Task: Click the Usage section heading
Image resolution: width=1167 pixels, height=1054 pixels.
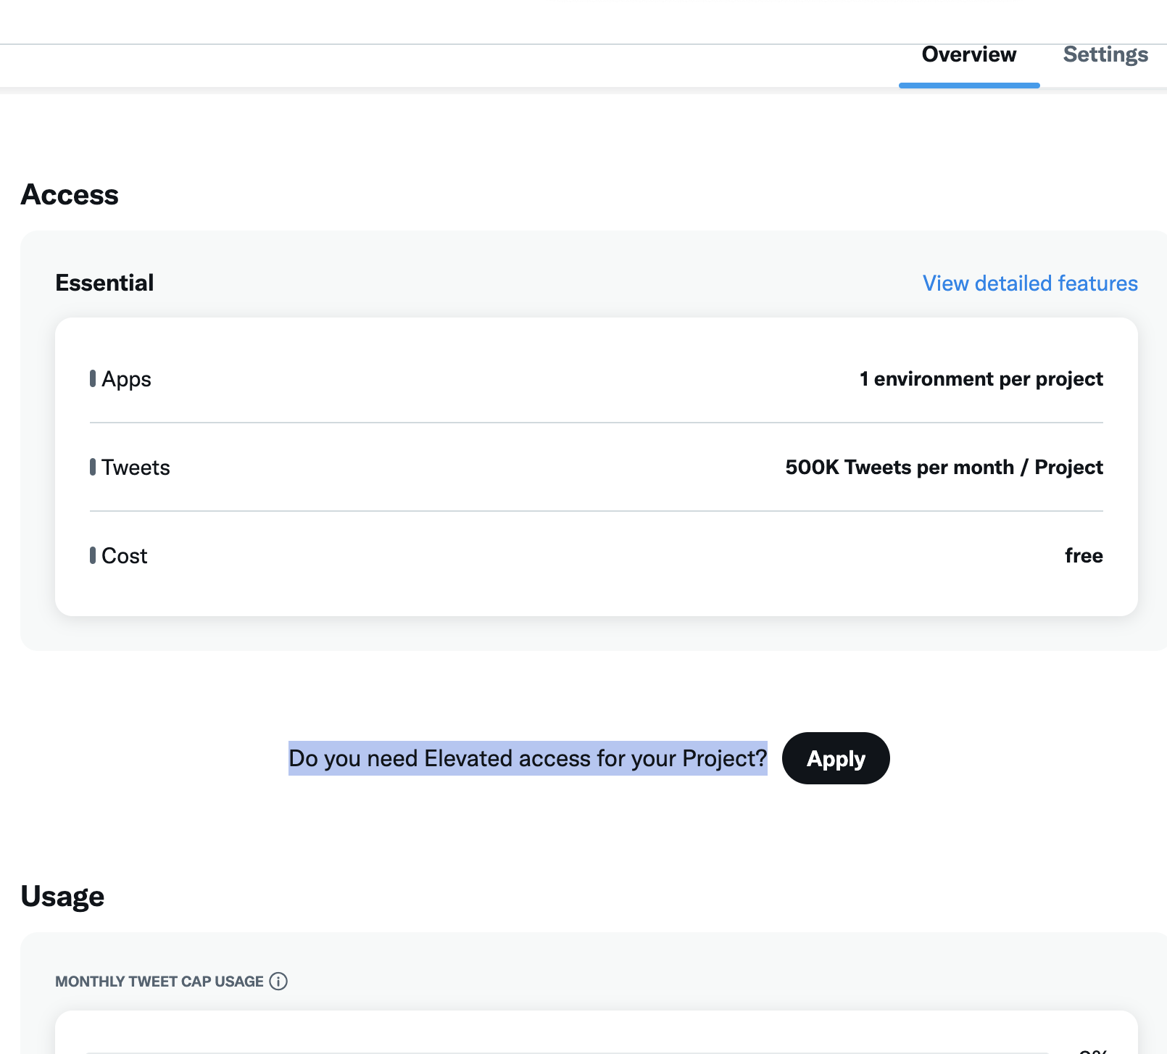Action: [x=62, y=897]
